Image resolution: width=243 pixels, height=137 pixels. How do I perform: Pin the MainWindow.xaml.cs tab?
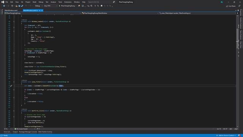[39, 10]
